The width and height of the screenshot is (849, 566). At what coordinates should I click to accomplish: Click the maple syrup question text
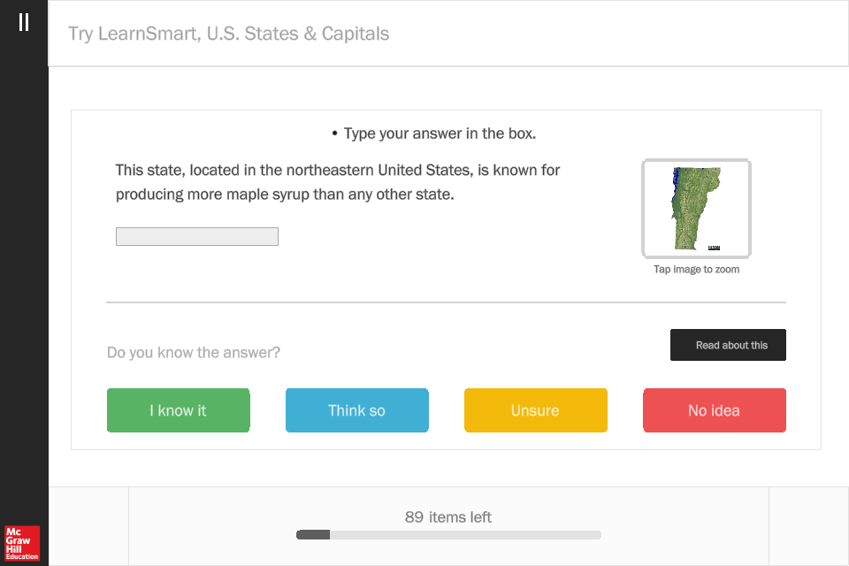coord(338,182)
